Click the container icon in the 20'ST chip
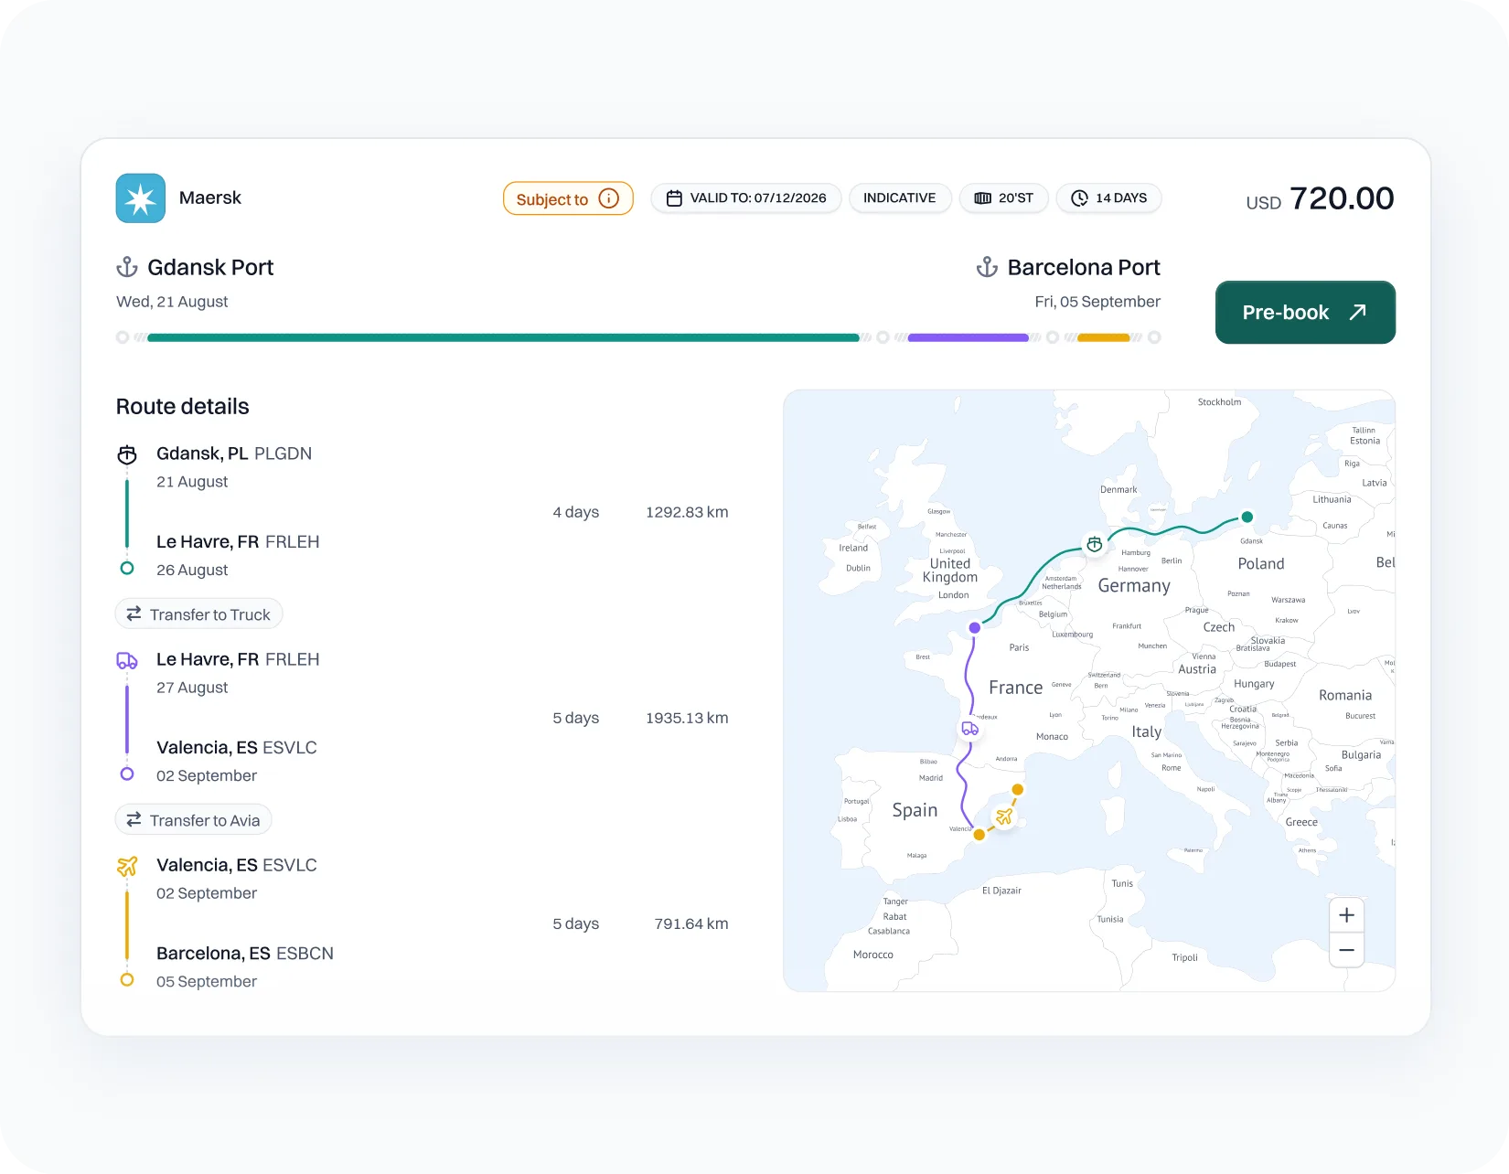 pyautogui.click(x=983, y=198)
